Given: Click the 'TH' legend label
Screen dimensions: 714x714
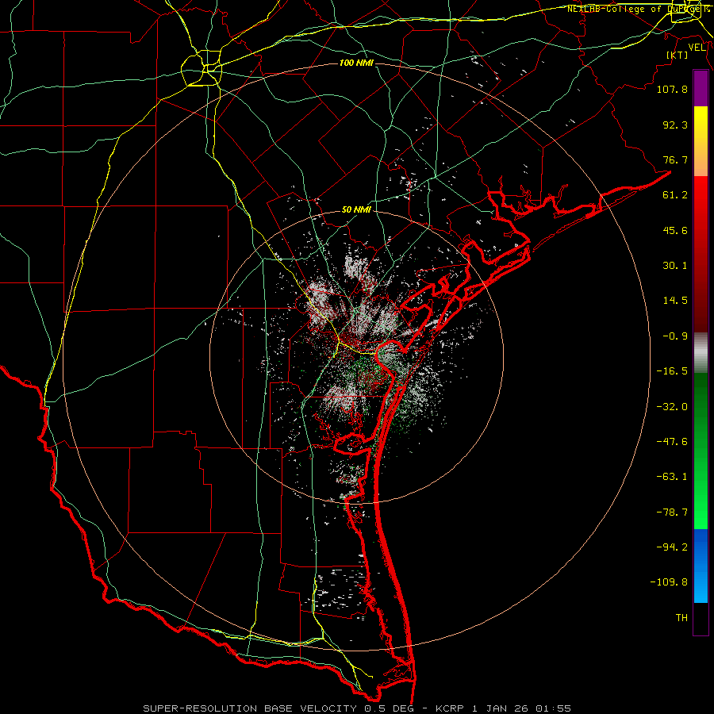Looking at the screenshot, I should point(681,618).
